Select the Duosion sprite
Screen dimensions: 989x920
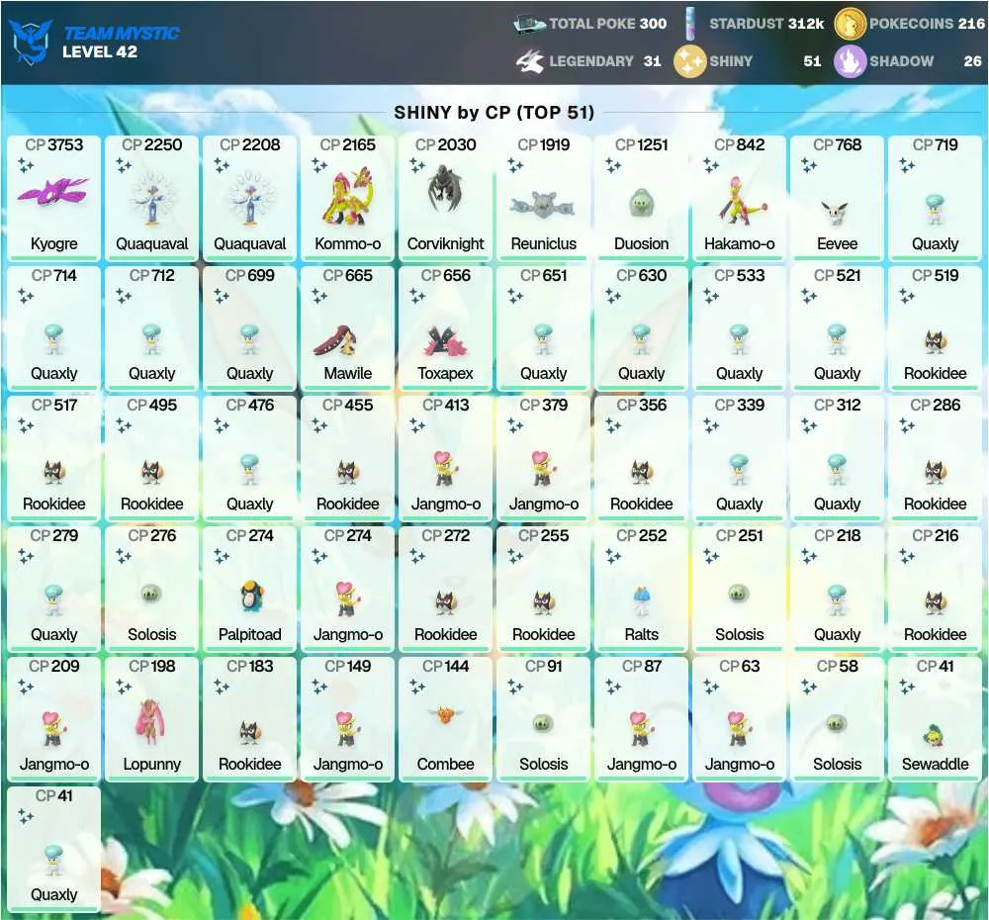642,203
